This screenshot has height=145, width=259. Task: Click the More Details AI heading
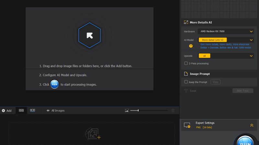pyautogui.click(x=201, y=23)
